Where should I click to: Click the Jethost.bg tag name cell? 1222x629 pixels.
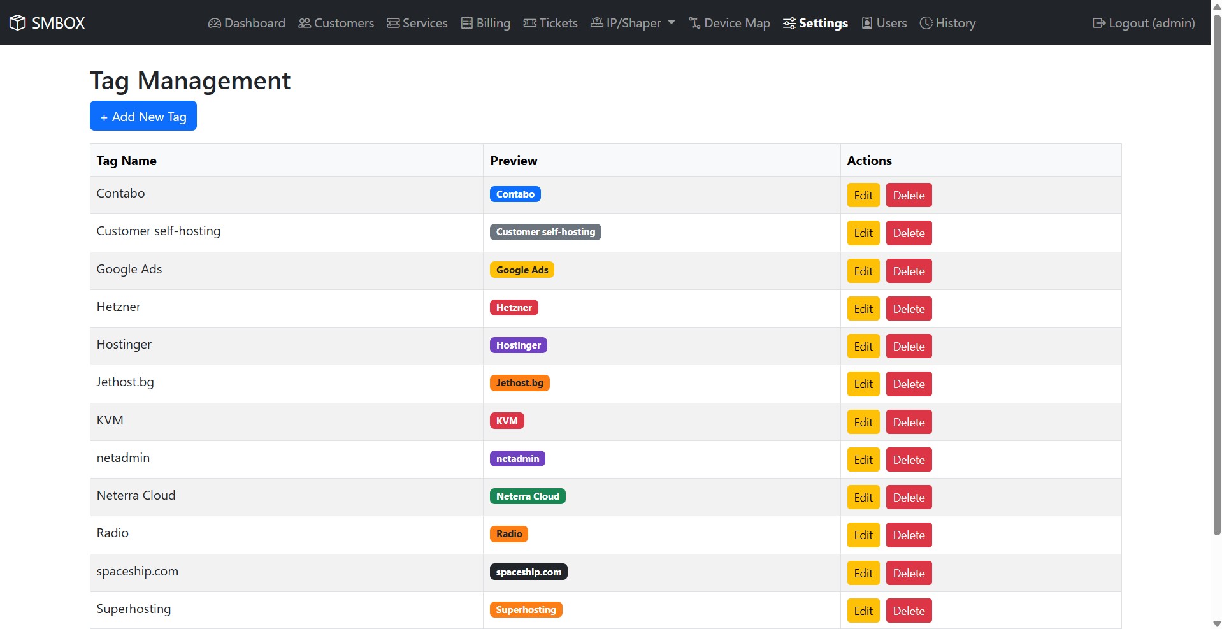click(287, 384)
